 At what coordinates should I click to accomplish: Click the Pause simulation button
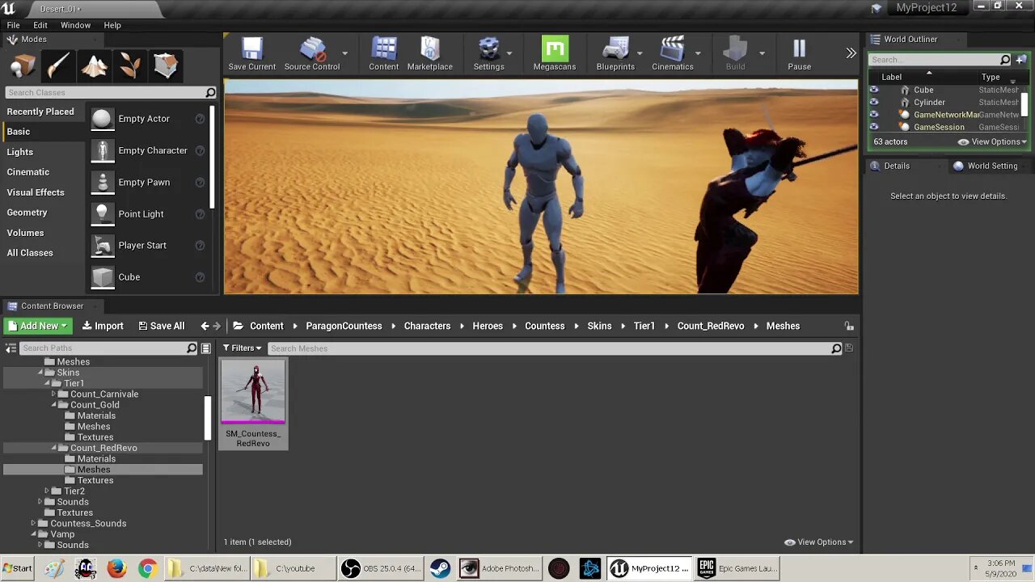799,54
